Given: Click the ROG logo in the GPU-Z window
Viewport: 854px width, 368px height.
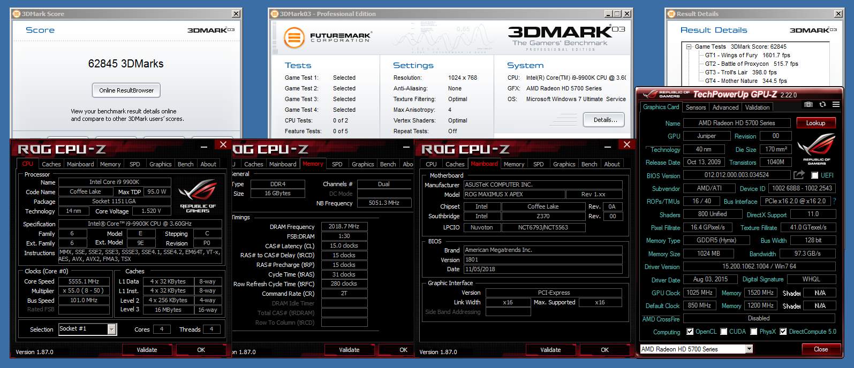Looking at the screenshot, I should (816, 148).
